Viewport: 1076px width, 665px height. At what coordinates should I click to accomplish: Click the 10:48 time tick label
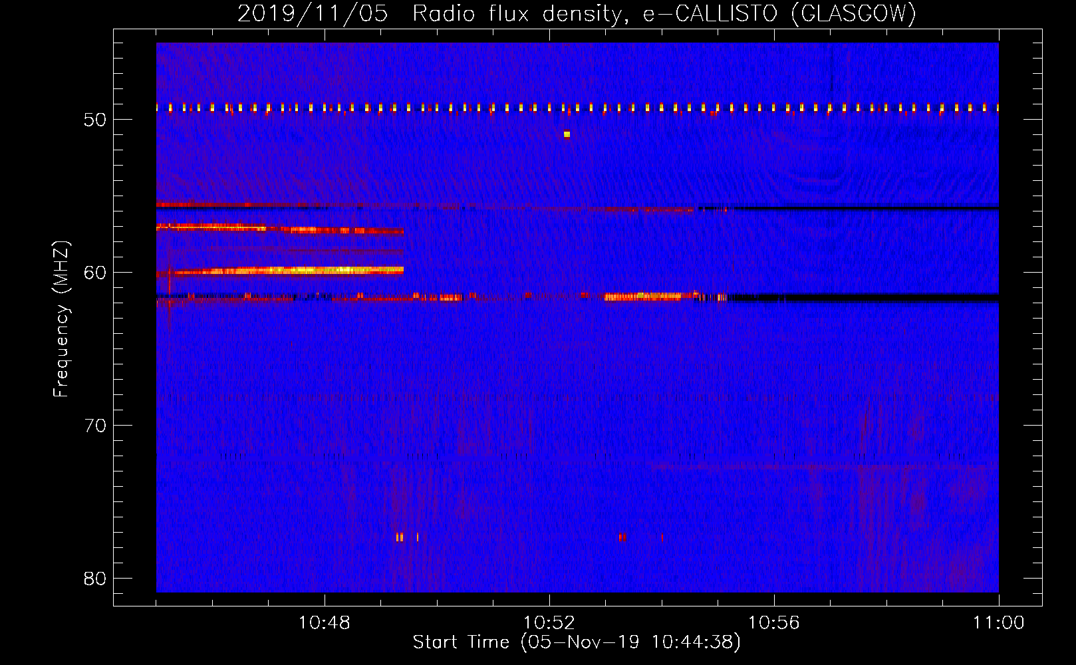tap(325, 623)
